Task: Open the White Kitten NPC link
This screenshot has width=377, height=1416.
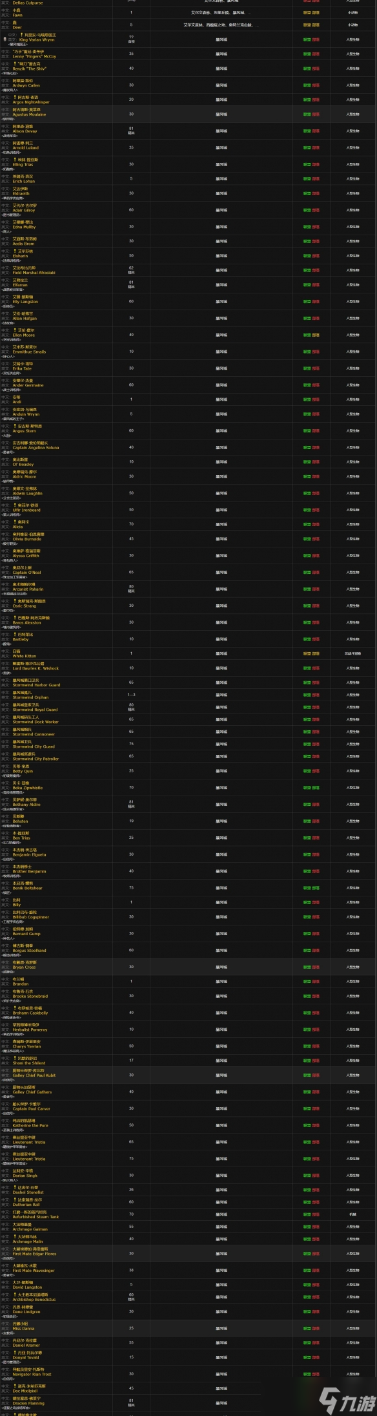Action: coord(25,656)
